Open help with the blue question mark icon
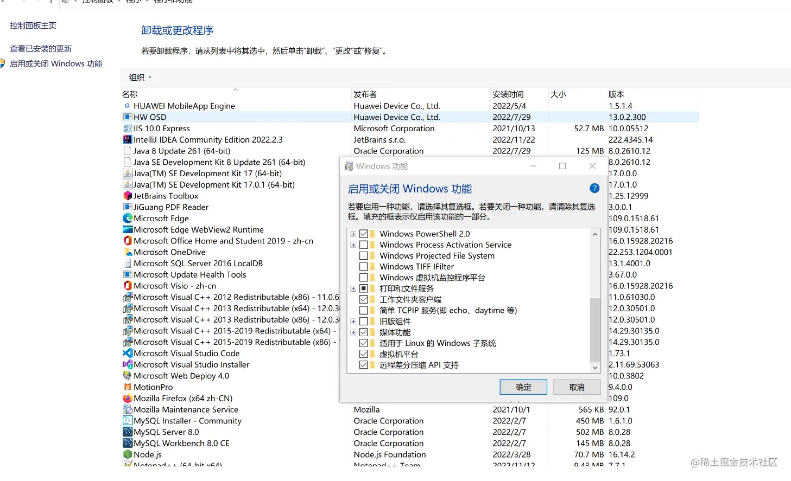The image size is (791, 481). coord(594,188)
